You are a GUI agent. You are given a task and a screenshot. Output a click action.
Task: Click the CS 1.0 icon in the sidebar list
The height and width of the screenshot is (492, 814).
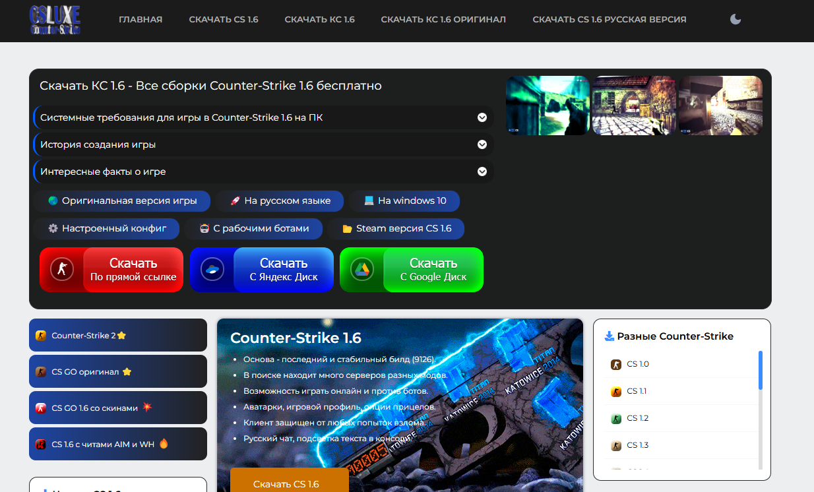click(616, 364)
